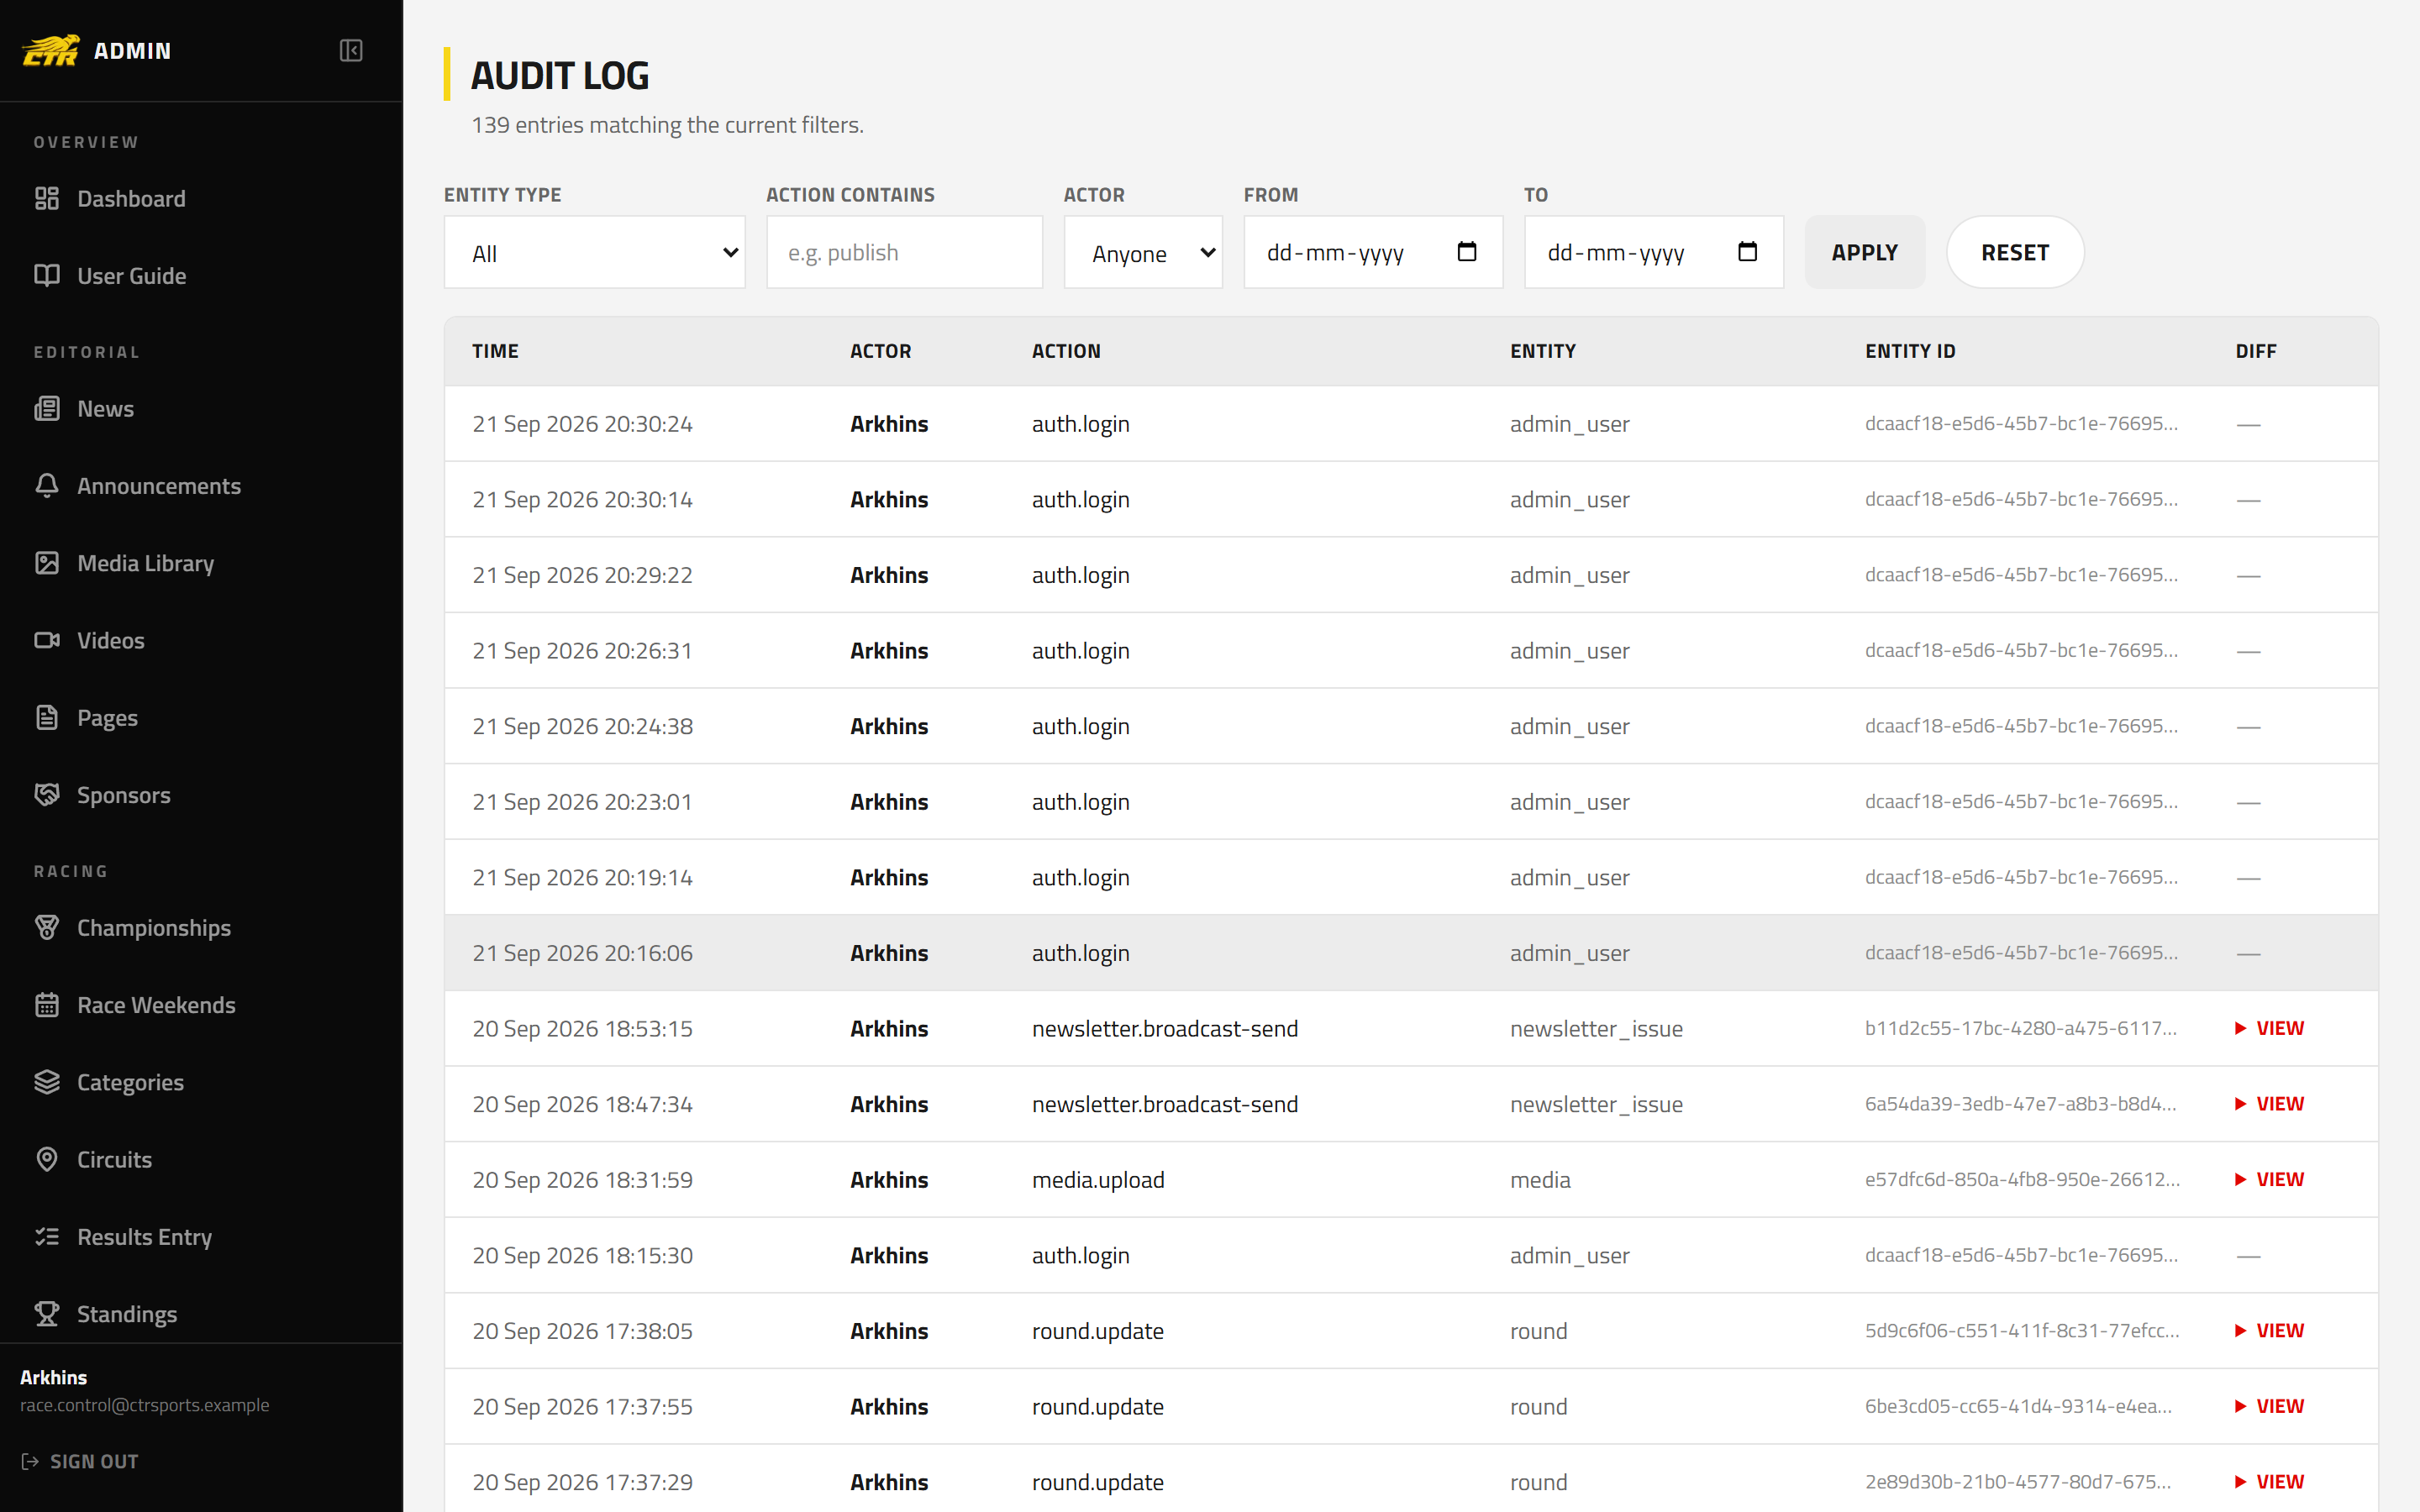The height and width of the screenshot is (1512, 2420).
Task: Click the From date field
Action: point(1373,253)
